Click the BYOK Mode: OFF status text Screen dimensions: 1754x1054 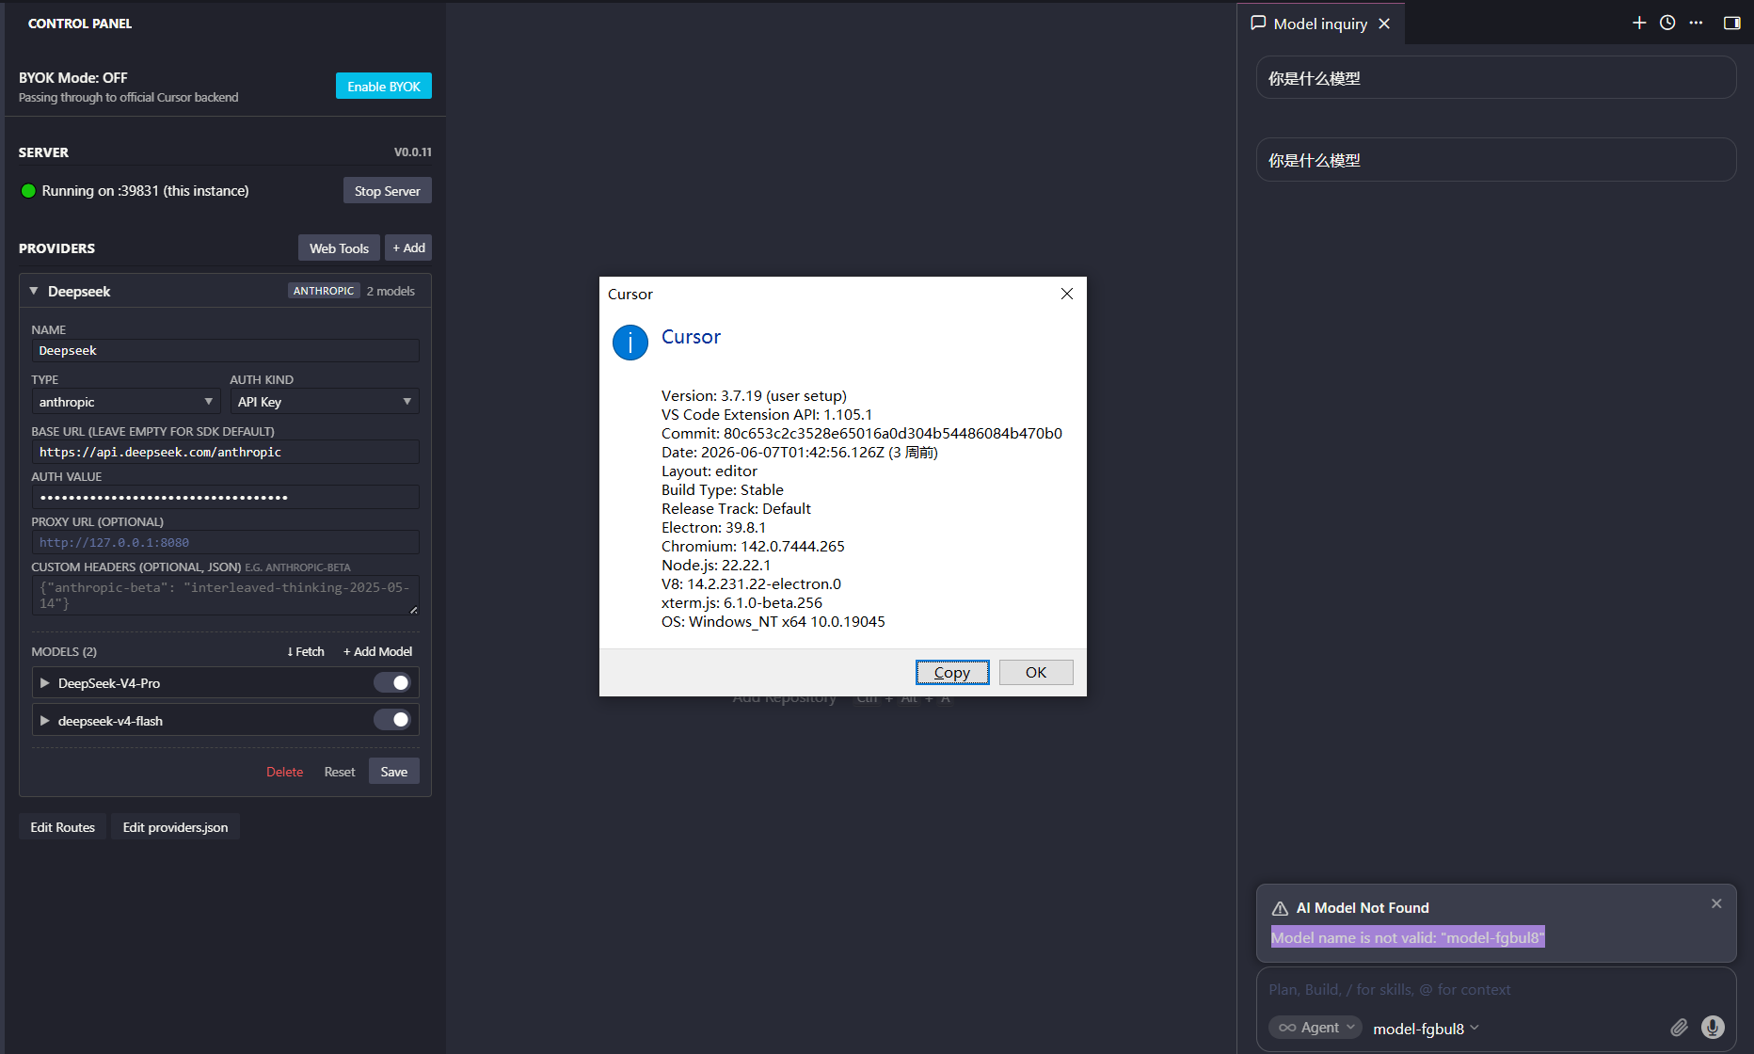coord(73,78)
